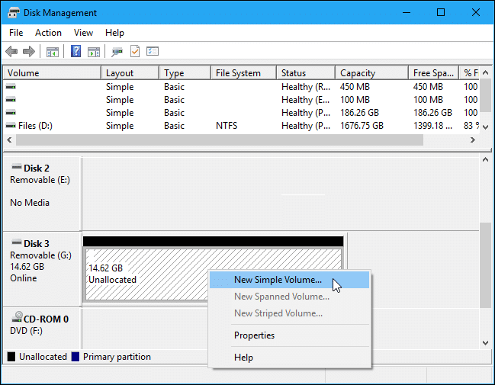
Task: Open the Action menu
Action: (x=48, y=33)
